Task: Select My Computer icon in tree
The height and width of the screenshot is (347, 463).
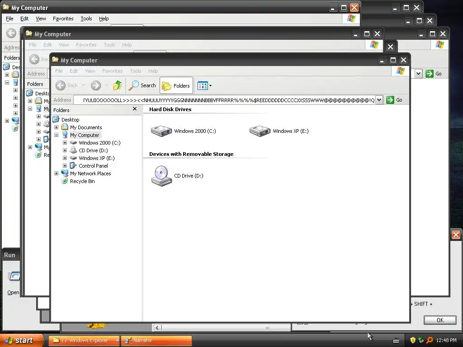Action: (x=65, y=135)
